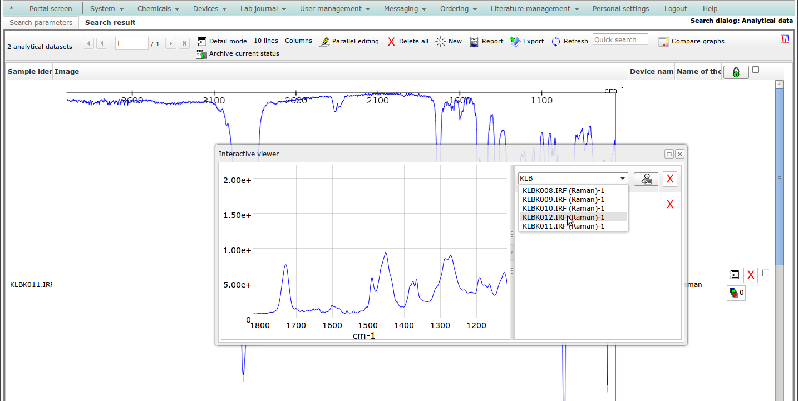The height and width of the screenshot is (401, 798).
Task: Switch to Search parameters tab
Action: click(x=41, y=23)
